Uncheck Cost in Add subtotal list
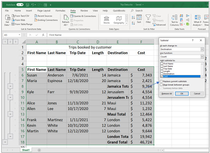Image resolution: width=210 pixels, height=153 pixels. coord(162,76)
